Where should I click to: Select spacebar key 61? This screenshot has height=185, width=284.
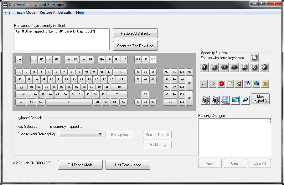69,102
